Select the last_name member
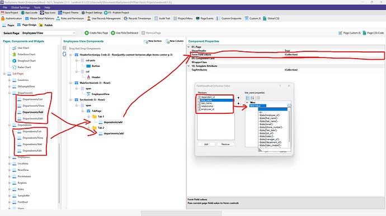Screen dimensions: 386x216 (206, 103)
